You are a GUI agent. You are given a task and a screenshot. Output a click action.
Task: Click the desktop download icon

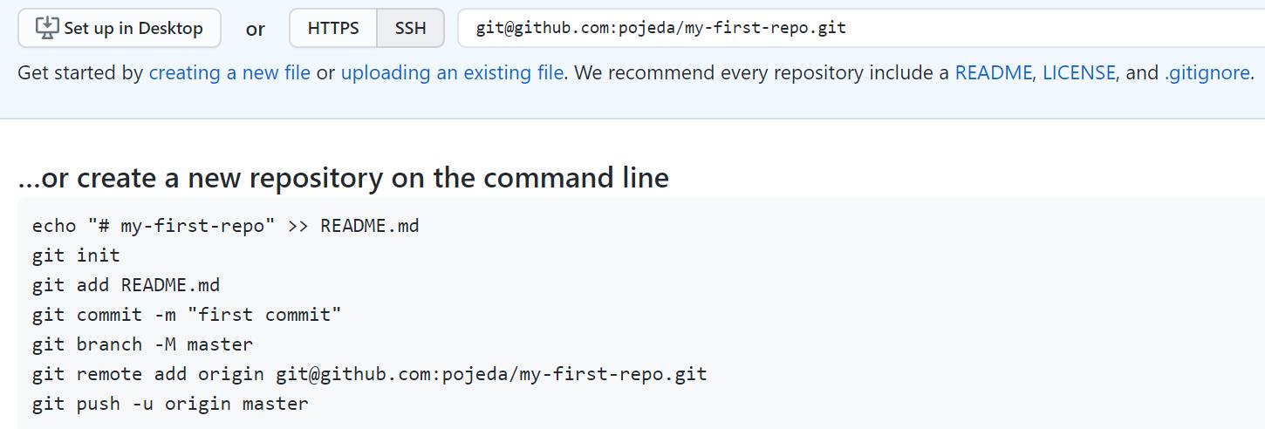pos(47,28)
